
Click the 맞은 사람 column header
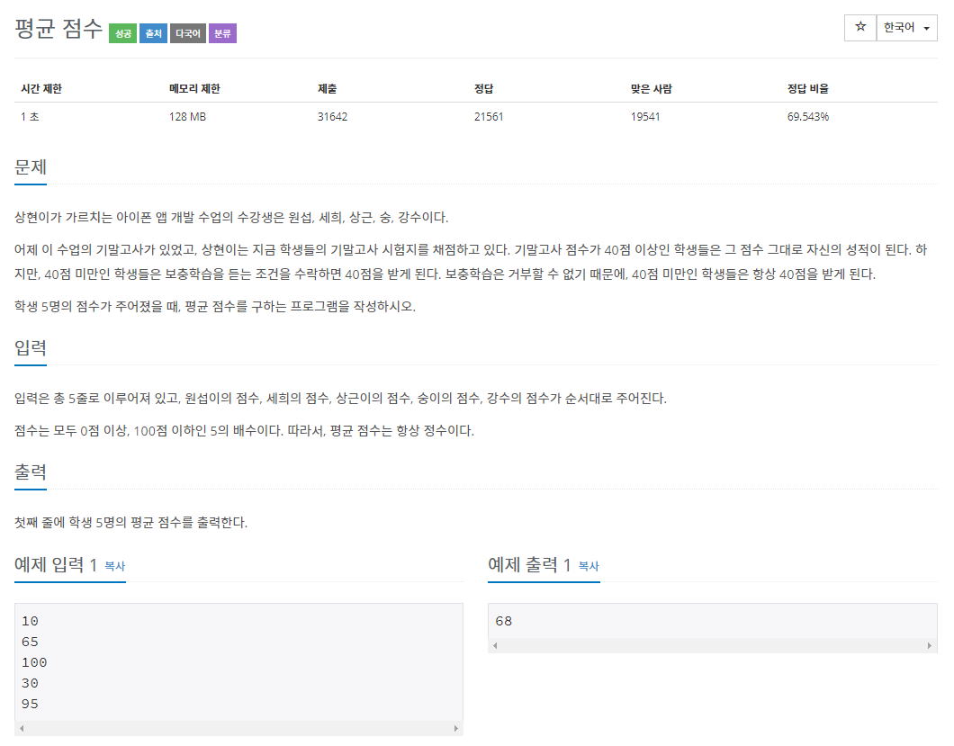pos(651,89)
